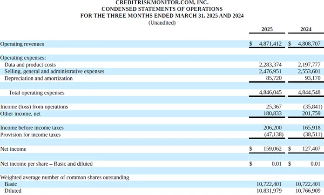Click the diluted shares value 10,766,909
This screenshot has width=324, height=195.
pyautogui.click(x=308, y=191)
